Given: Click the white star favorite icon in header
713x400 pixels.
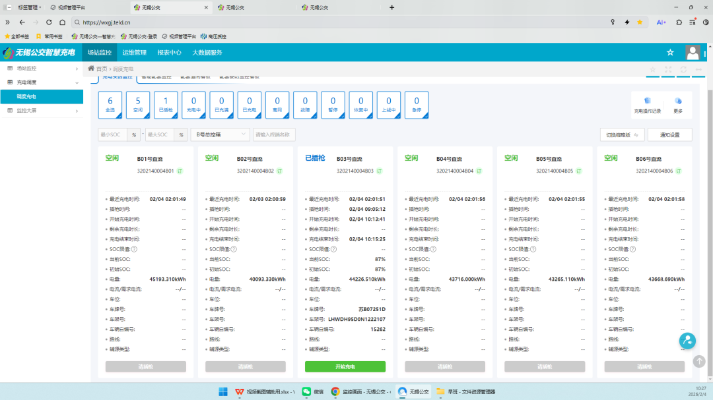Looking at the screenshot, I should coord(670,53).
